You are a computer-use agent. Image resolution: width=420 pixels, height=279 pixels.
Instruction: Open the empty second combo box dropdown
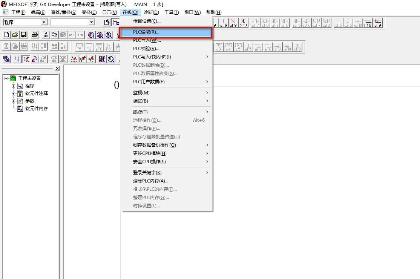(92, 22)
